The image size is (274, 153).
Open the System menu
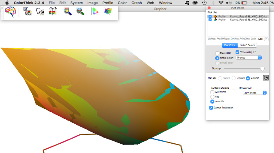[77, 3]
